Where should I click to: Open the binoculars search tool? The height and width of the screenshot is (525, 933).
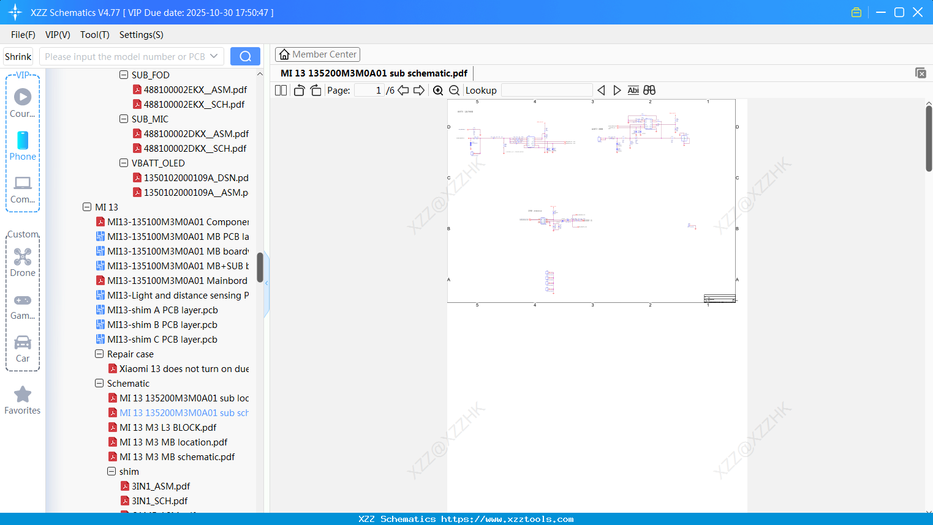click(649, 90)
